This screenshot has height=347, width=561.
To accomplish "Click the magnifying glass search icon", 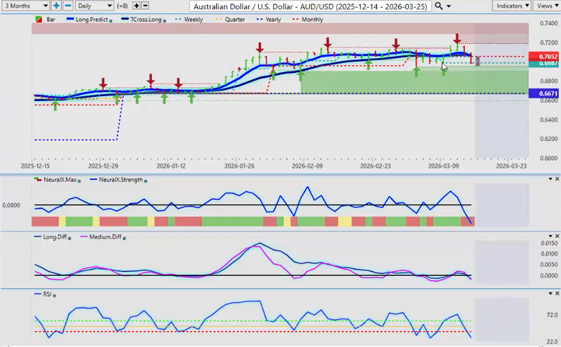I will (x=439, y=6).
